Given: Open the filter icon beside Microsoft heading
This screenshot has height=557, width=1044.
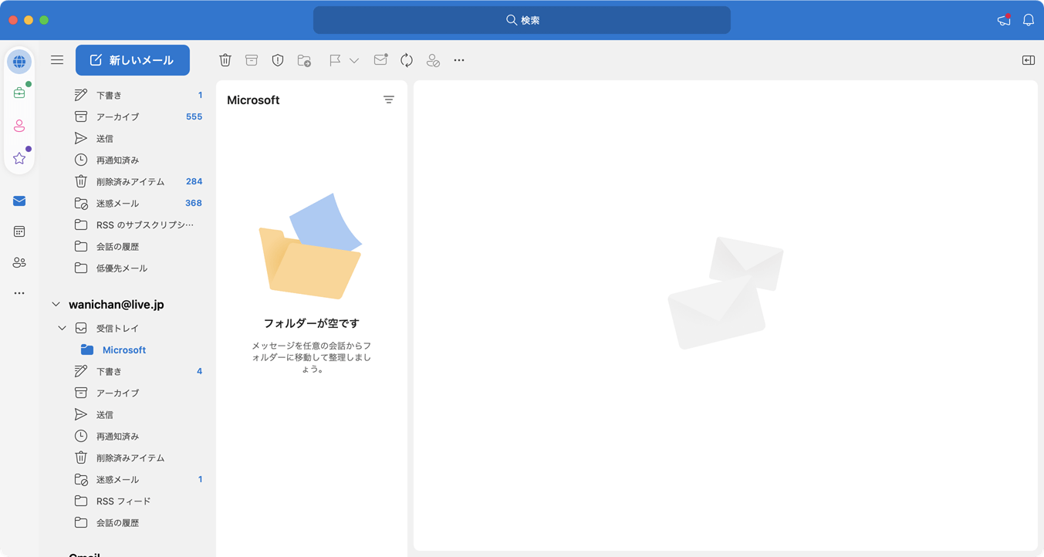Looking at the screenshot, I should 389,100.
